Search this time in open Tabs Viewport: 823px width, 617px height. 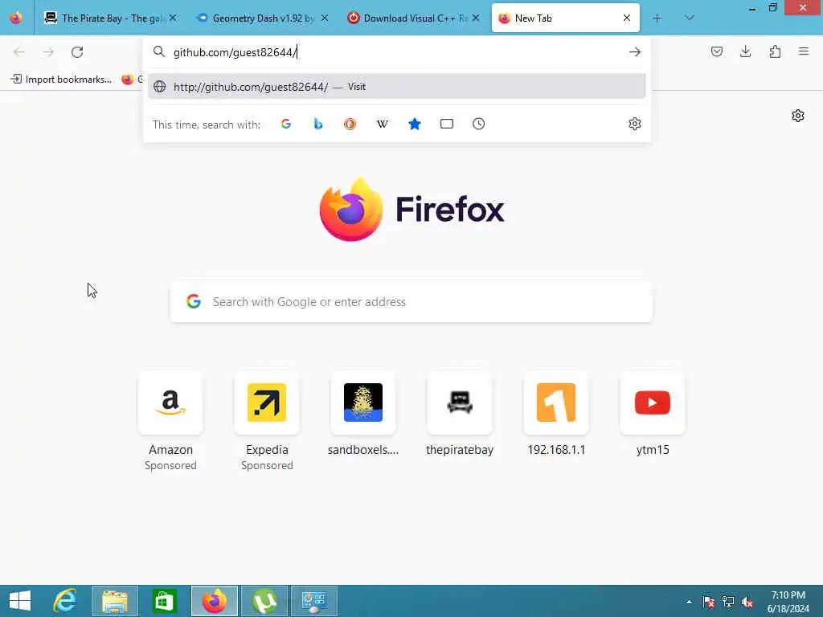pyautogui.click(x=447, y=124)
